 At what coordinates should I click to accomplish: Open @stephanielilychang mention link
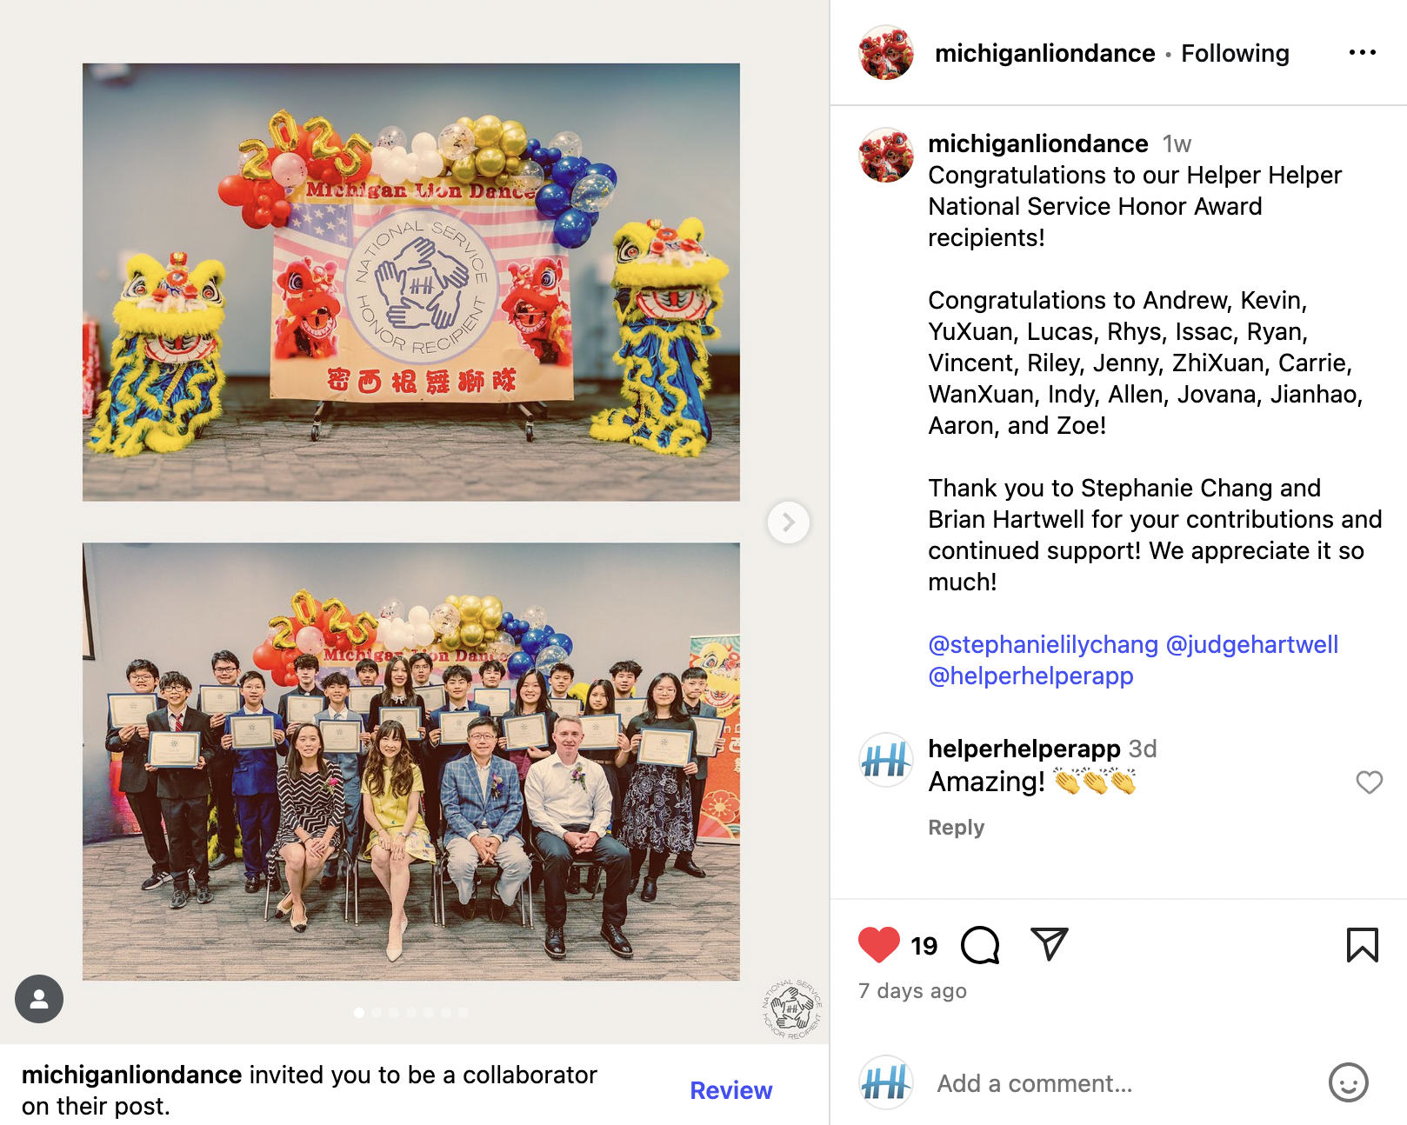[1043, 645]
